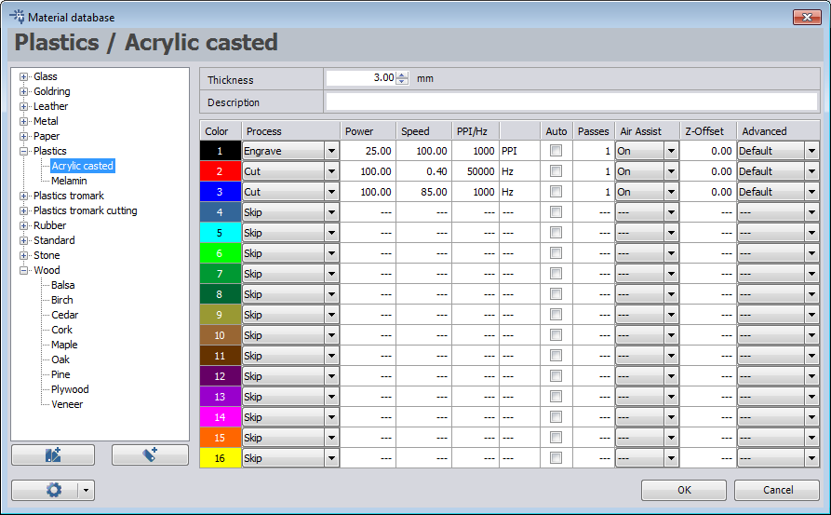Click the add material group icon button
Viewport: 831px width, 515px height.
pos(52,454)
